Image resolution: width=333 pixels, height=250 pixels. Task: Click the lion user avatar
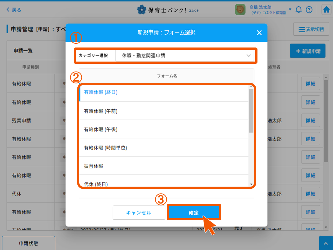pos(240,10)
